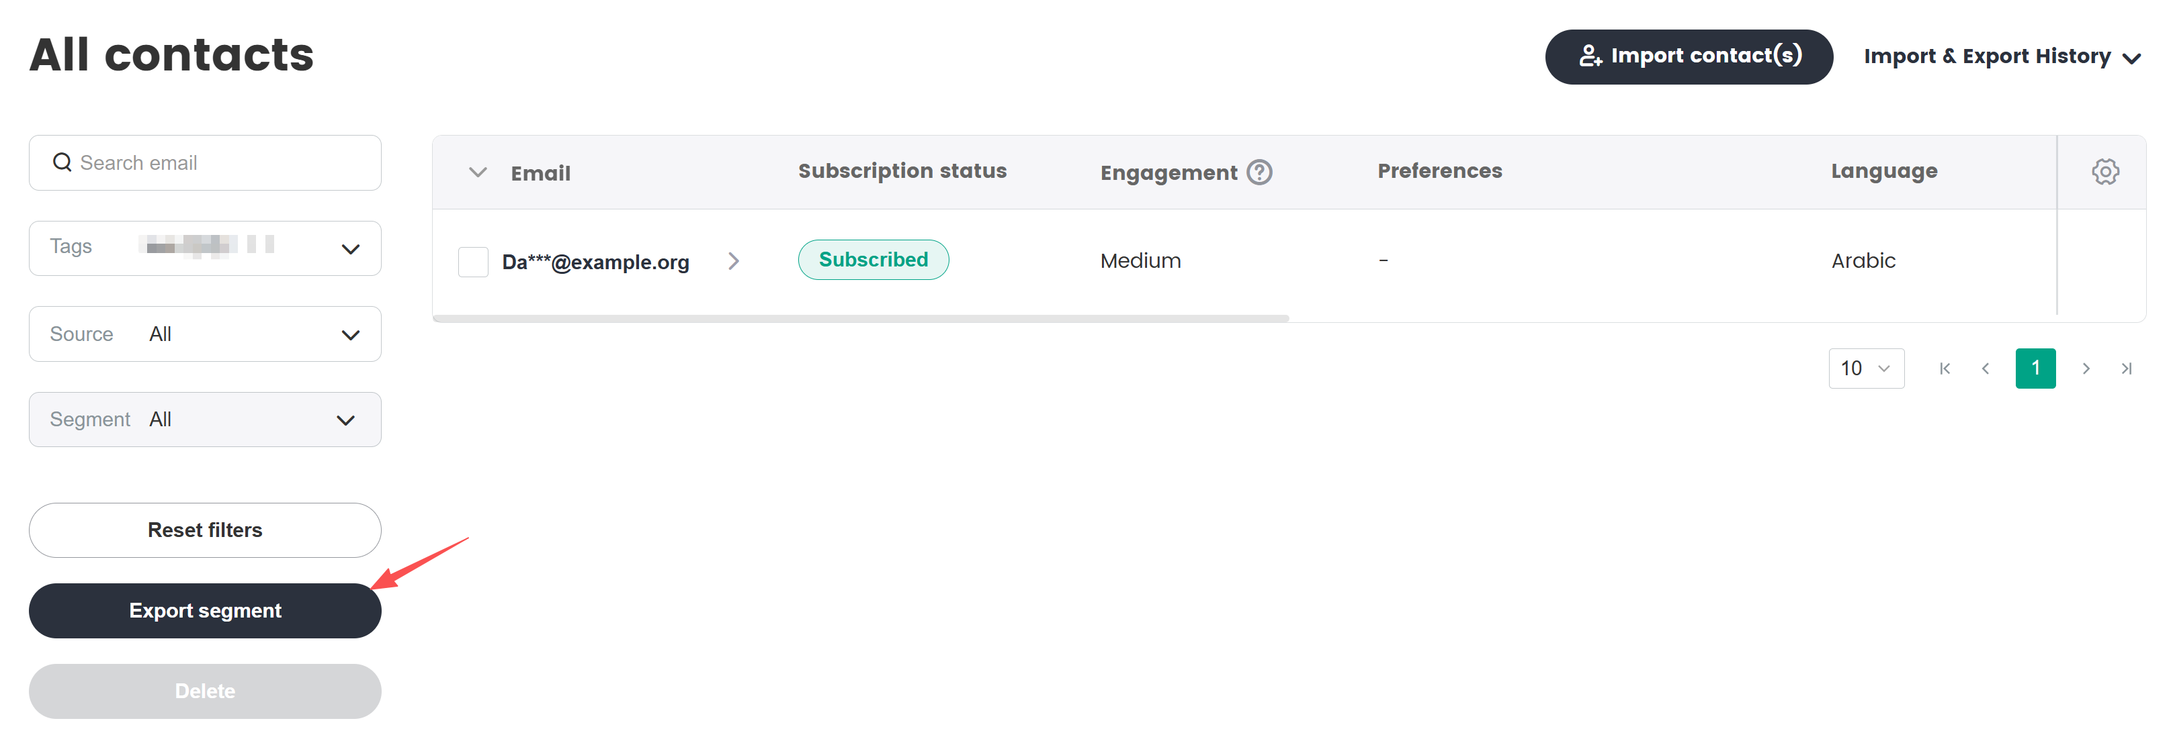2171x731 pixels.
Task: Open the table column settings gear
Action: pyautogui.click(x=2104, y=171)
